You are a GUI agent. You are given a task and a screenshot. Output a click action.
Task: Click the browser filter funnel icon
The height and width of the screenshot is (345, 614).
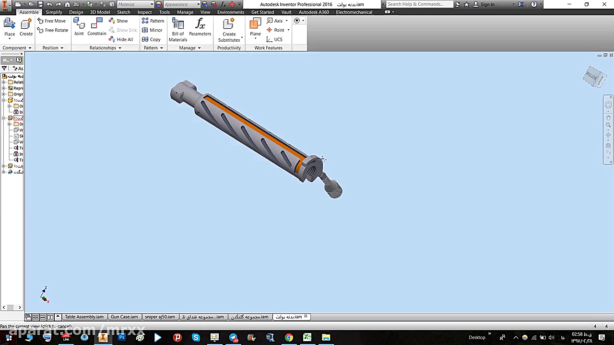[x=4, y=69]
